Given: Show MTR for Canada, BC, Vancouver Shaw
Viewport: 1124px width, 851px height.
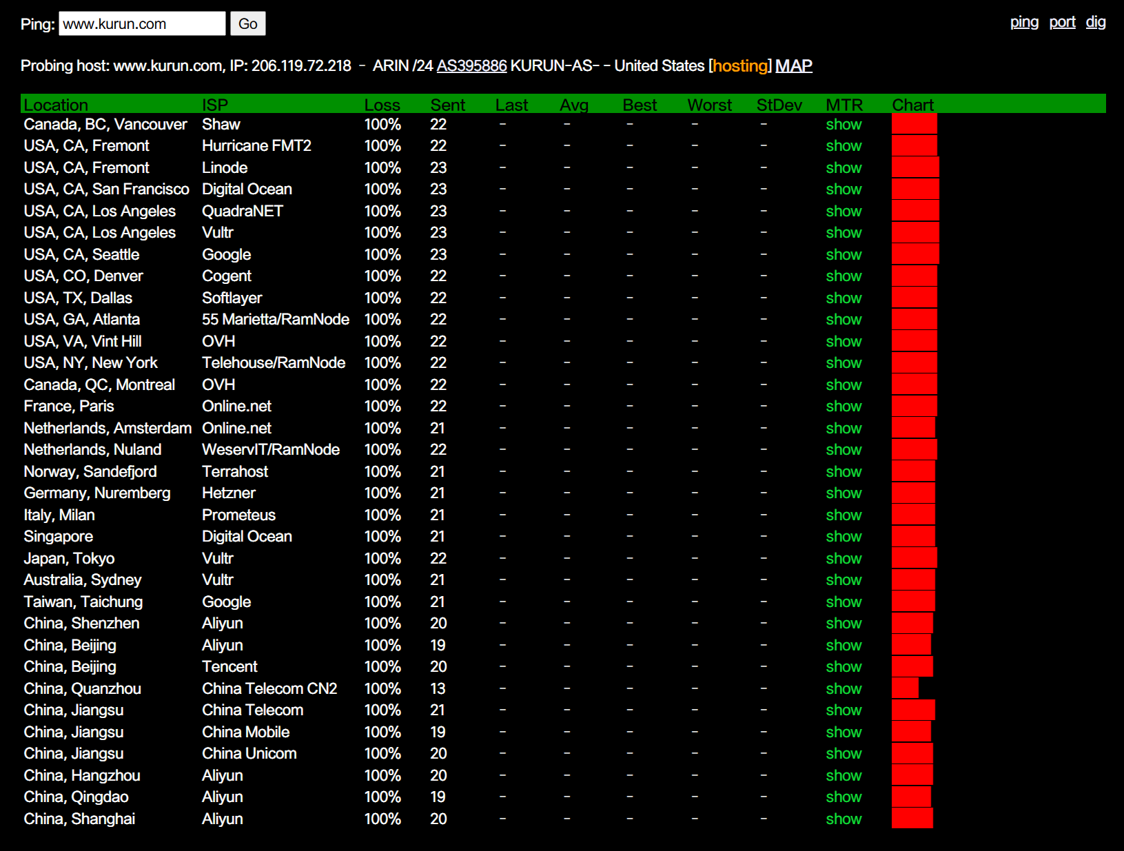Looking at the screenshot, I should [844, 124].
